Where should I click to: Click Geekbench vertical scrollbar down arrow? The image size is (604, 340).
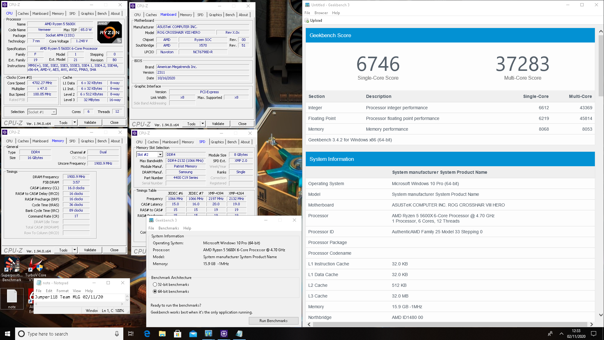601,315
